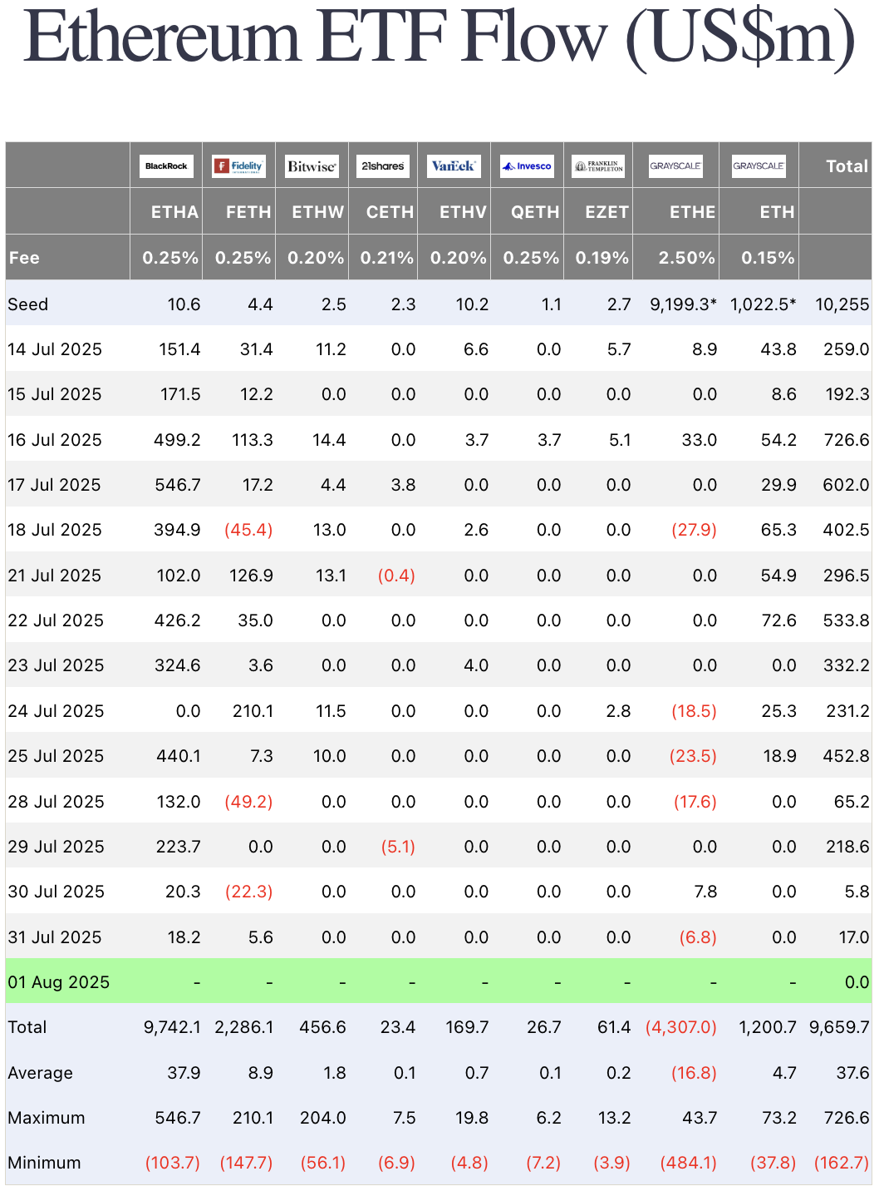The width and height of the screenshot is (884, 1196).
Task: Select the 17 Jul 2025 row date
Action: coord(55,485)
